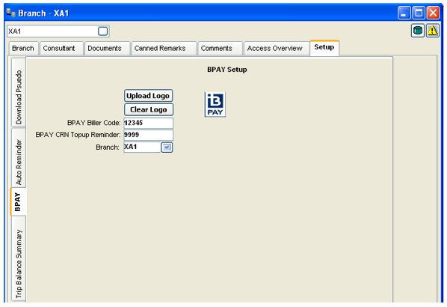Switch to the Branch tab
Screen dimensions: 447x307
(23, 48)
